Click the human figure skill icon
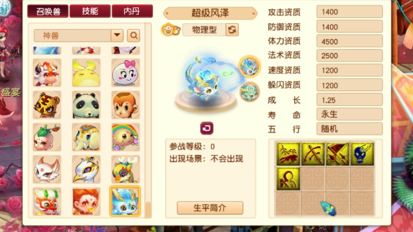This screenshot has width=413, height=232. tap(288, 179)
